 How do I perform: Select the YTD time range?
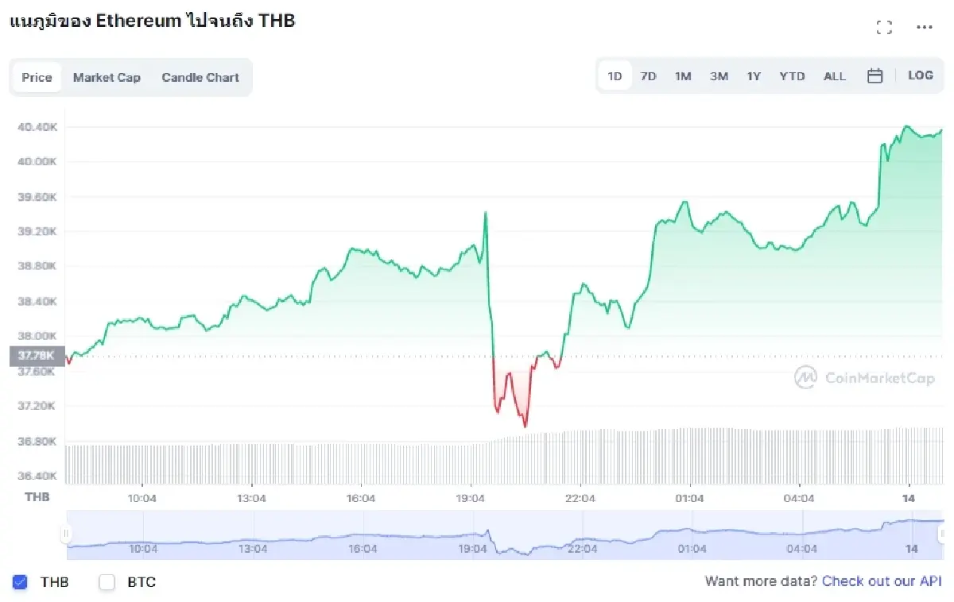[x=792, y=75]
